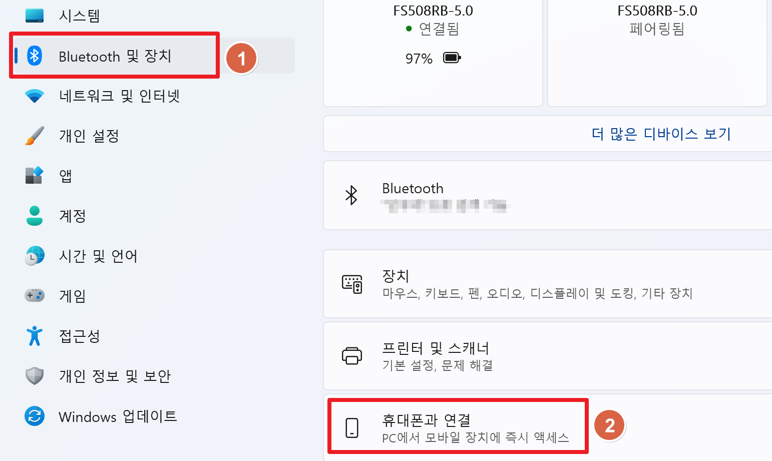772x461 pixels.
Task: Select the 개인 정보 및 보안 shield icon
Action: click(34, 375)
